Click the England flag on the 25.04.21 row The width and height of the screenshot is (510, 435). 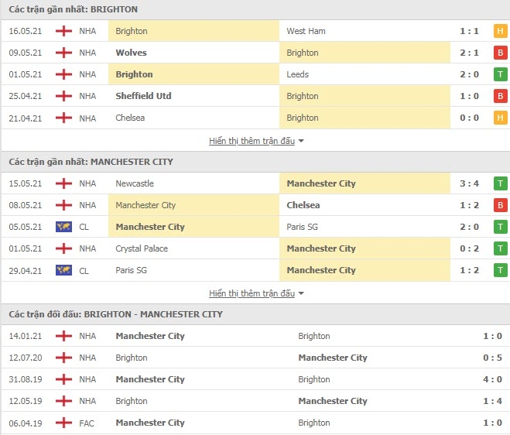coord(63,96)
